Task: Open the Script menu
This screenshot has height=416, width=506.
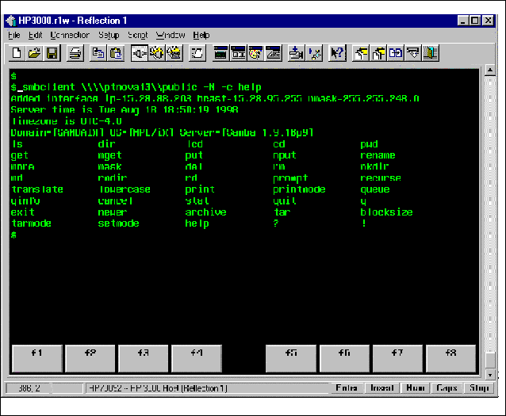Action: point(138,35)
